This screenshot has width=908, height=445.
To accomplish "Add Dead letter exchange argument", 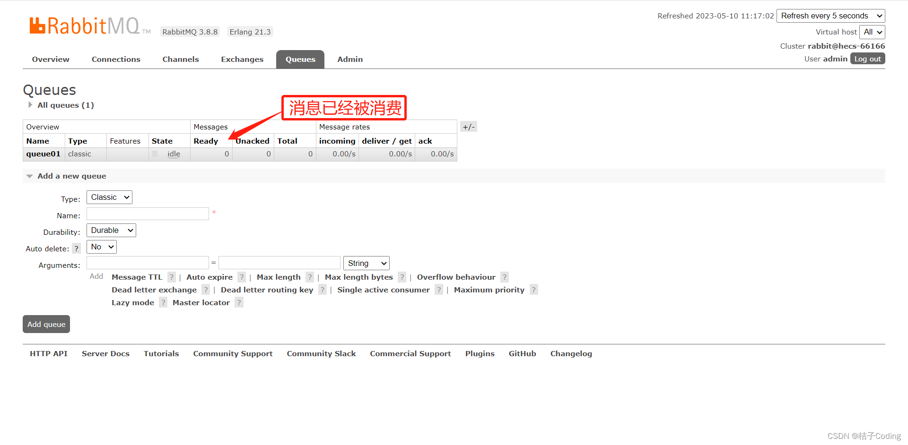I will click(154, 290).
